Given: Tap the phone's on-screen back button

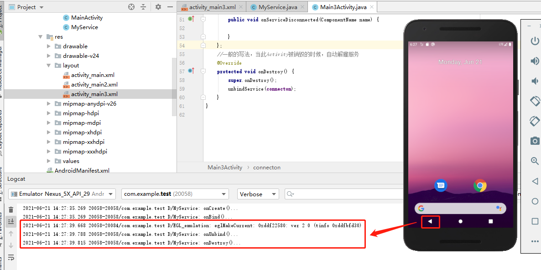Looking at the screenshot, I should pyautogui.click(x=430, y=221).
